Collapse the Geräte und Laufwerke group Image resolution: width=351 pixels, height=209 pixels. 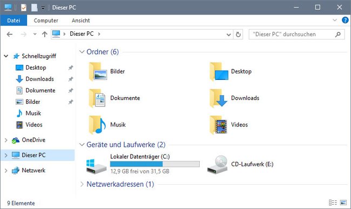tap(82, 145)
